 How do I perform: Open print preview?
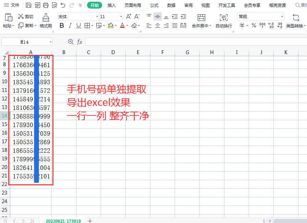click(54, 5)
